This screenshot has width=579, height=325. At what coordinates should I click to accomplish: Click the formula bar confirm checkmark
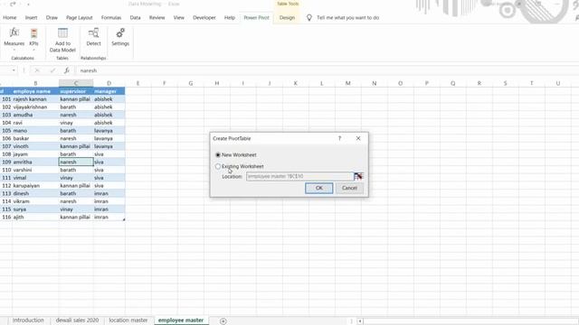52,70
